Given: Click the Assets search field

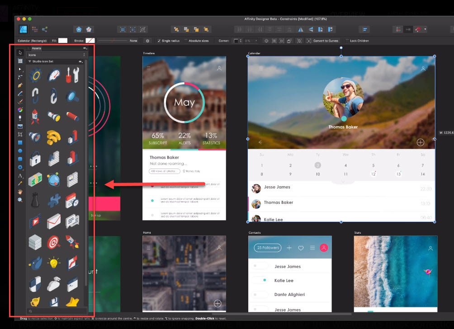Looking at the screenshot, I should tap(57, 311).
